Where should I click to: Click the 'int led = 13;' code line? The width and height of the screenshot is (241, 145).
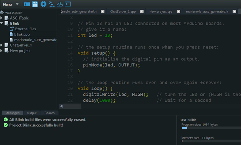click(95, 36)
